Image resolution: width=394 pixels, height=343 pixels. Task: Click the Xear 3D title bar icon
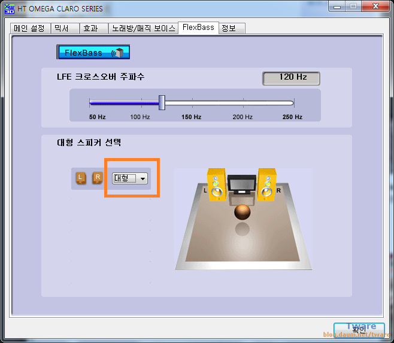pyautogui.click(x=10, y=8)
